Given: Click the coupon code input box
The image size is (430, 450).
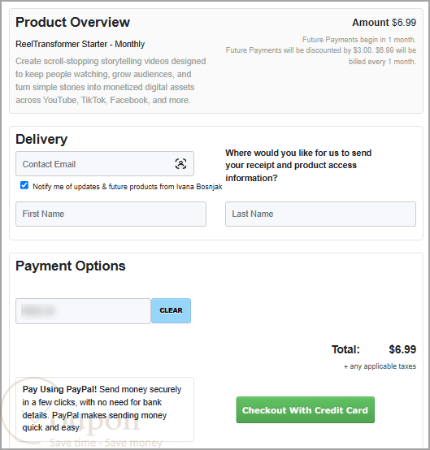Looking at the screenshot, I should 83,311.
